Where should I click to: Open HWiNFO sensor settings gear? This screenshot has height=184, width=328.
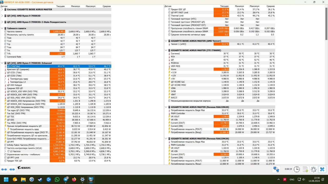click(x=314, y=169)
